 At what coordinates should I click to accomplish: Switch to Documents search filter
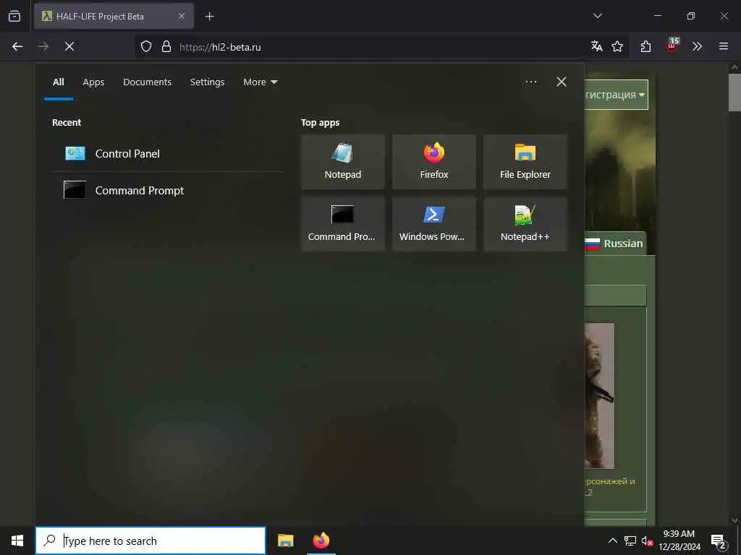click(147, 82)
